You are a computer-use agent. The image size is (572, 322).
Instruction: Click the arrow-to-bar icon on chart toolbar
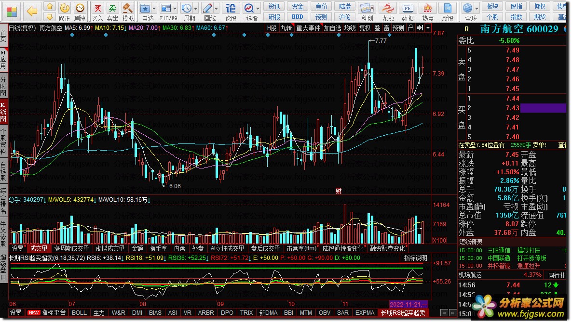pyautogui.click(x=420, y=28)
